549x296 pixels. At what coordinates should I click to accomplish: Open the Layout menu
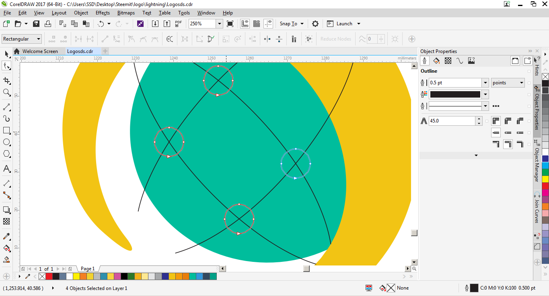pos(59,13)
